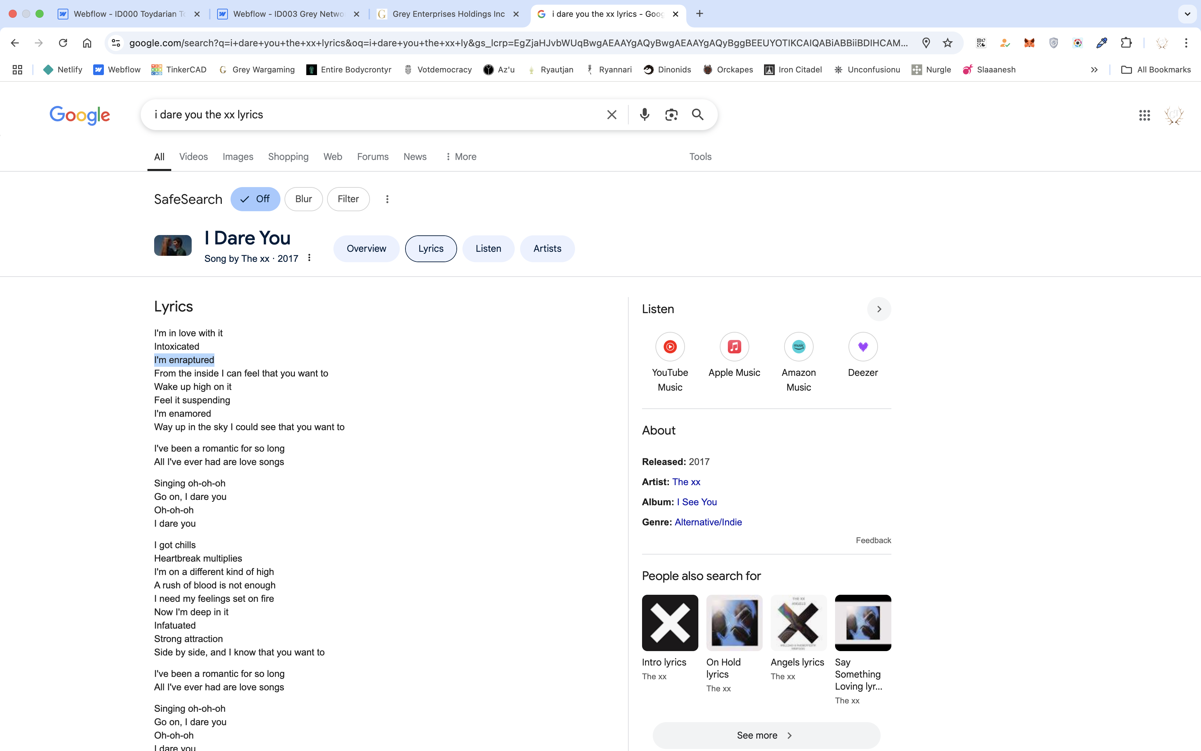1201x751 pixels.
Task: Open the Apple Music icon
Action: coord(734,347)
